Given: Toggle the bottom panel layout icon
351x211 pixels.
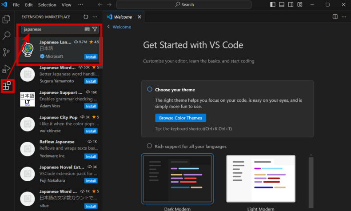Looking at the screenshot, I should (x=282, y=4).
